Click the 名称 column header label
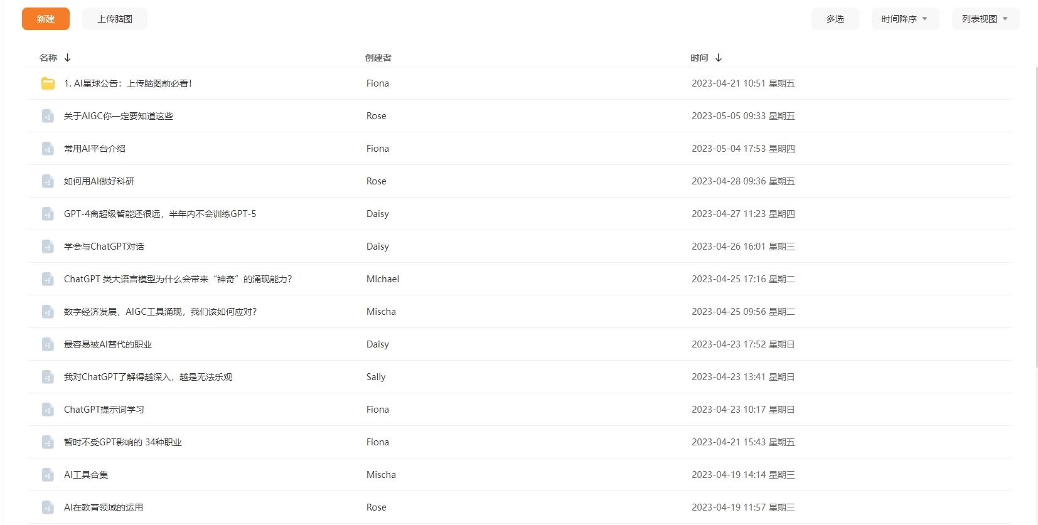The width and height of the screenshot is (1038, 525). [48, 58]
